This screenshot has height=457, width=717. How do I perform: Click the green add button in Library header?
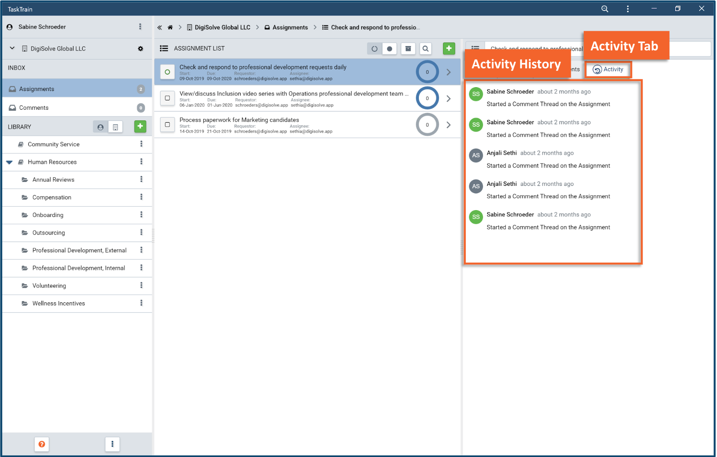coord(140,126)
